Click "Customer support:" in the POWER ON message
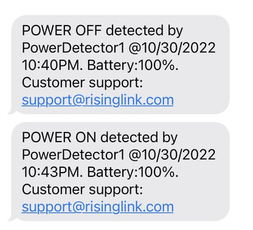The image size is (253, 230). 83,190
